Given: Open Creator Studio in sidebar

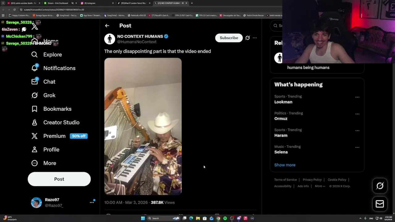Looking at the screenshot, I should (x=55, y=122).
